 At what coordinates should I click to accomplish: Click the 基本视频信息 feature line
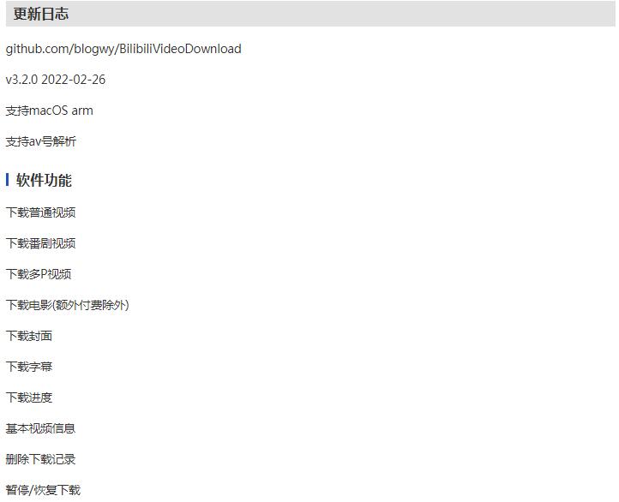tap(40, 428)
